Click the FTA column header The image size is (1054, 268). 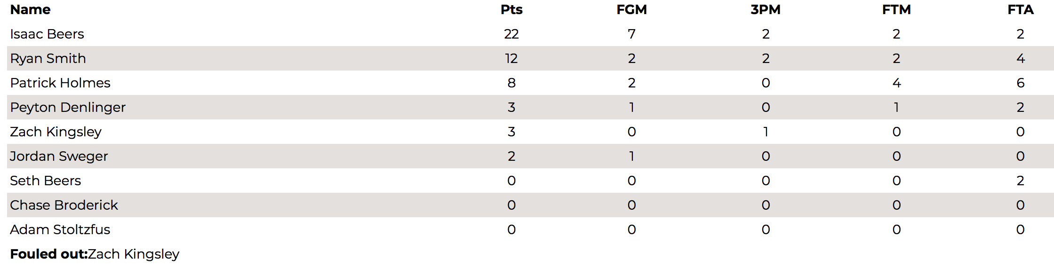click(1020, 10)
